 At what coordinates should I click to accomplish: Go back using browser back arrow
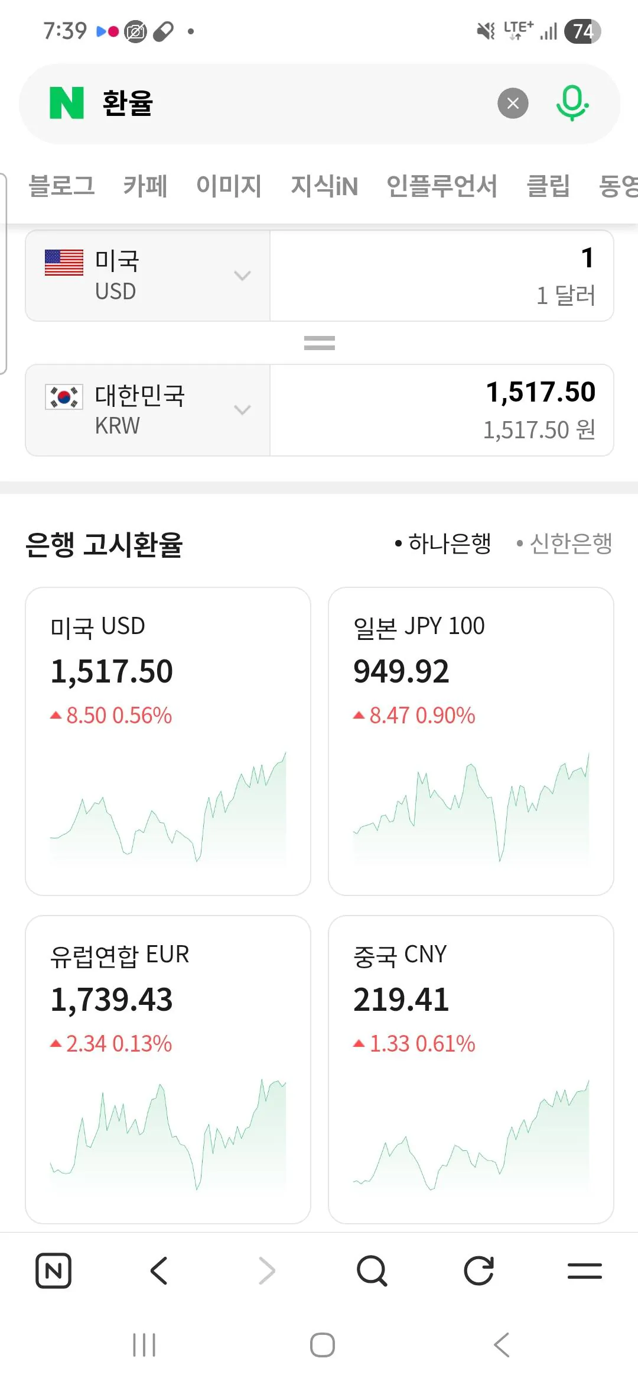point(159,1270)
